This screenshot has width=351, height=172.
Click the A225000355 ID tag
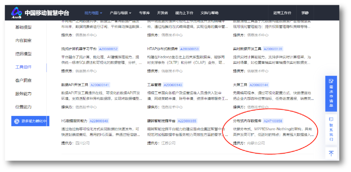187,121
